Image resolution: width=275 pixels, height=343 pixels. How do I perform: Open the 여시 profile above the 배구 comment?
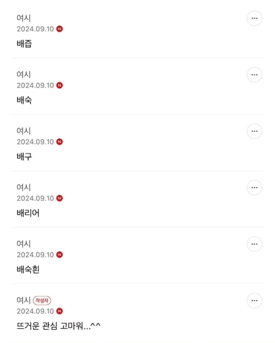tap(24, 131)
